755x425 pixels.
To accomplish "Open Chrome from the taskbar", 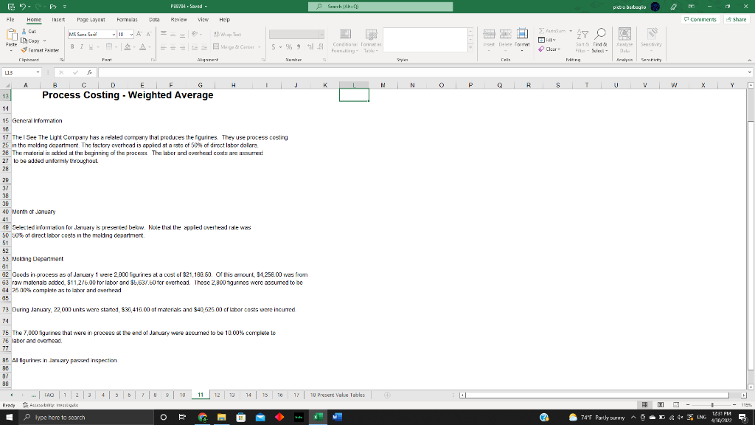I will tap(202, 418).
